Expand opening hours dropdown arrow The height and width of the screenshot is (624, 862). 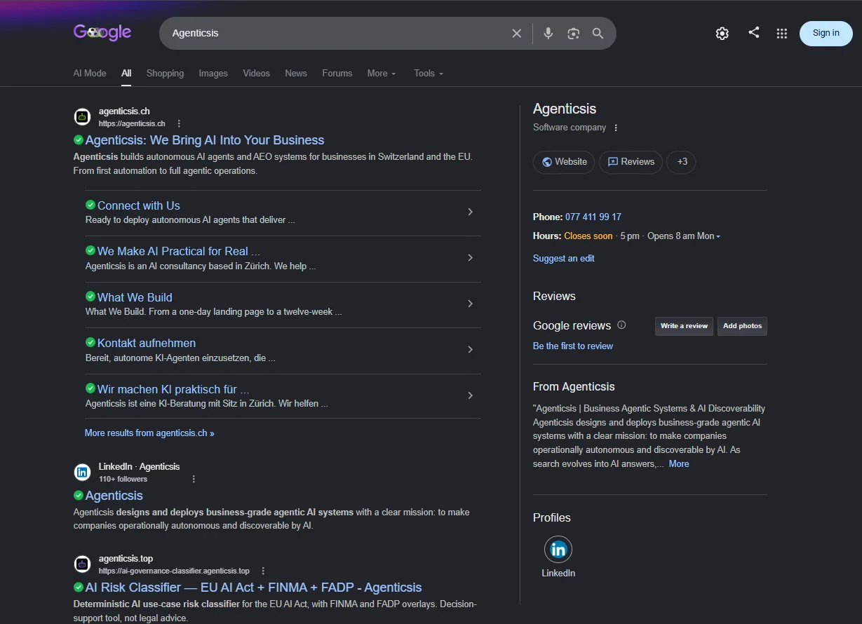click(x=718, y=236)
